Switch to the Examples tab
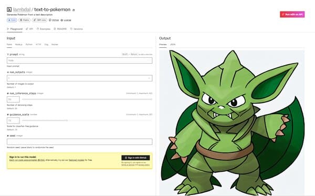Screen dimensions: 315x196 point(44,29)
